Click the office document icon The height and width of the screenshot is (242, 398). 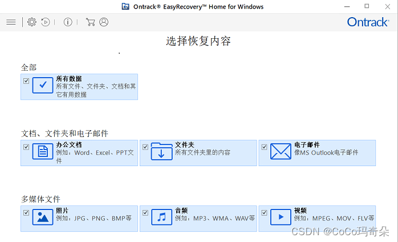pyautogui.click(x=43, y=152)
